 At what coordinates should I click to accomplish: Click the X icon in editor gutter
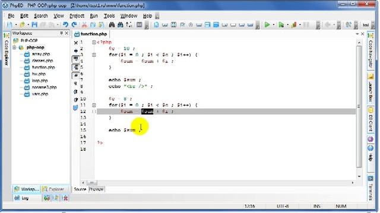pyautogui.click(x=76, y=43)
